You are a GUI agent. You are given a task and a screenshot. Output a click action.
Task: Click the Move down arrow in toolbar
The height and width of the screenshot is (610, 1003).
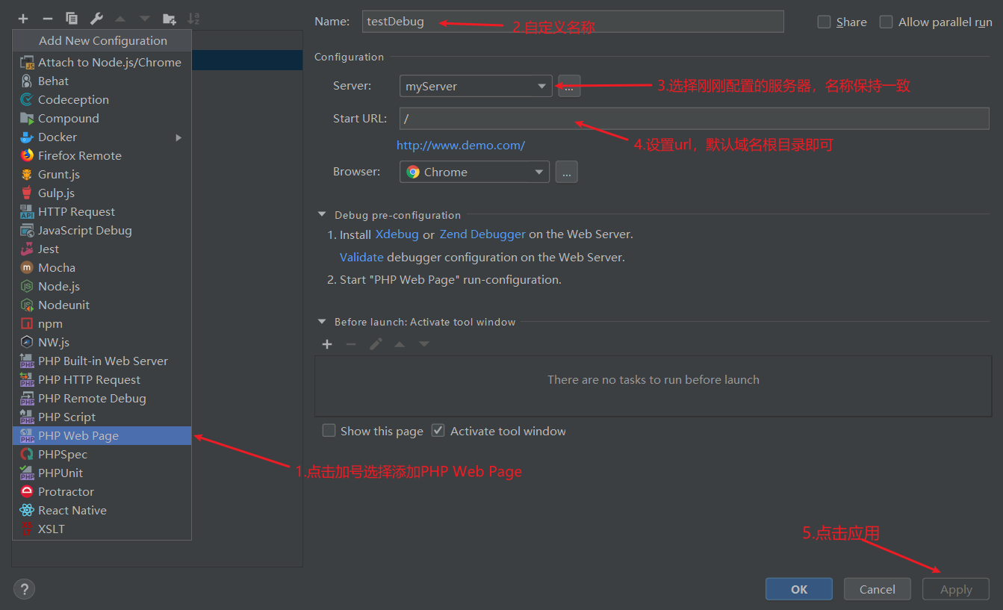coord(145,18)
